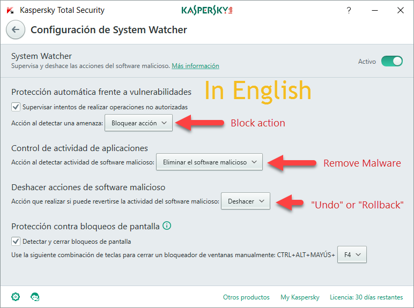Image resolution: width=414 pixels, height=308 pixels.
Task: Click the System Watcher section title
Action: point(41,56)
